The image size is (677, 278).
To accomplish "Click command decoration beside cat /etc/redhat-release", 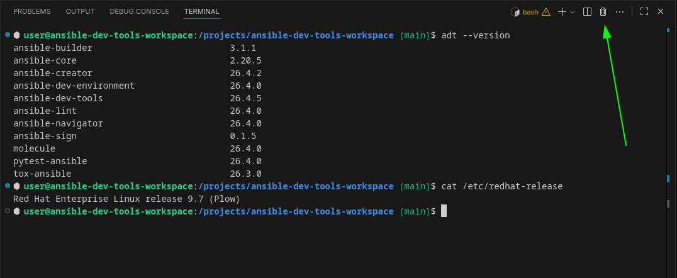I will tap(8, 186).
